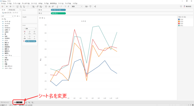The width and height of the screenshot is (194, 106).
Task: Click the Sort ascending toolbar icon
Action: pos(50,6)
